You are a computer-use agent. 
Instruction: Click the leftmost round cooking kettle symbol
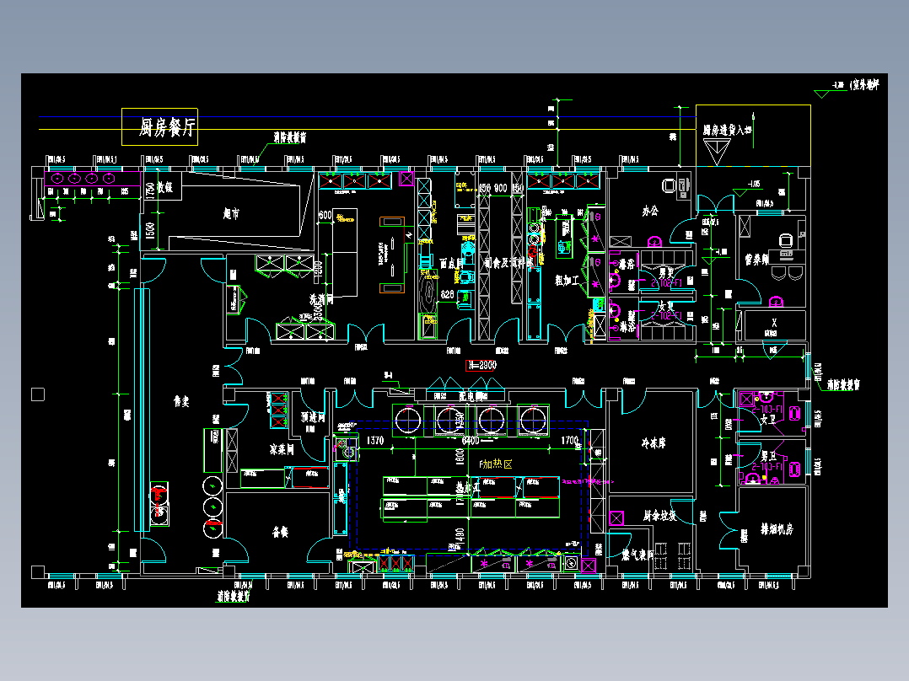point(408,421)
